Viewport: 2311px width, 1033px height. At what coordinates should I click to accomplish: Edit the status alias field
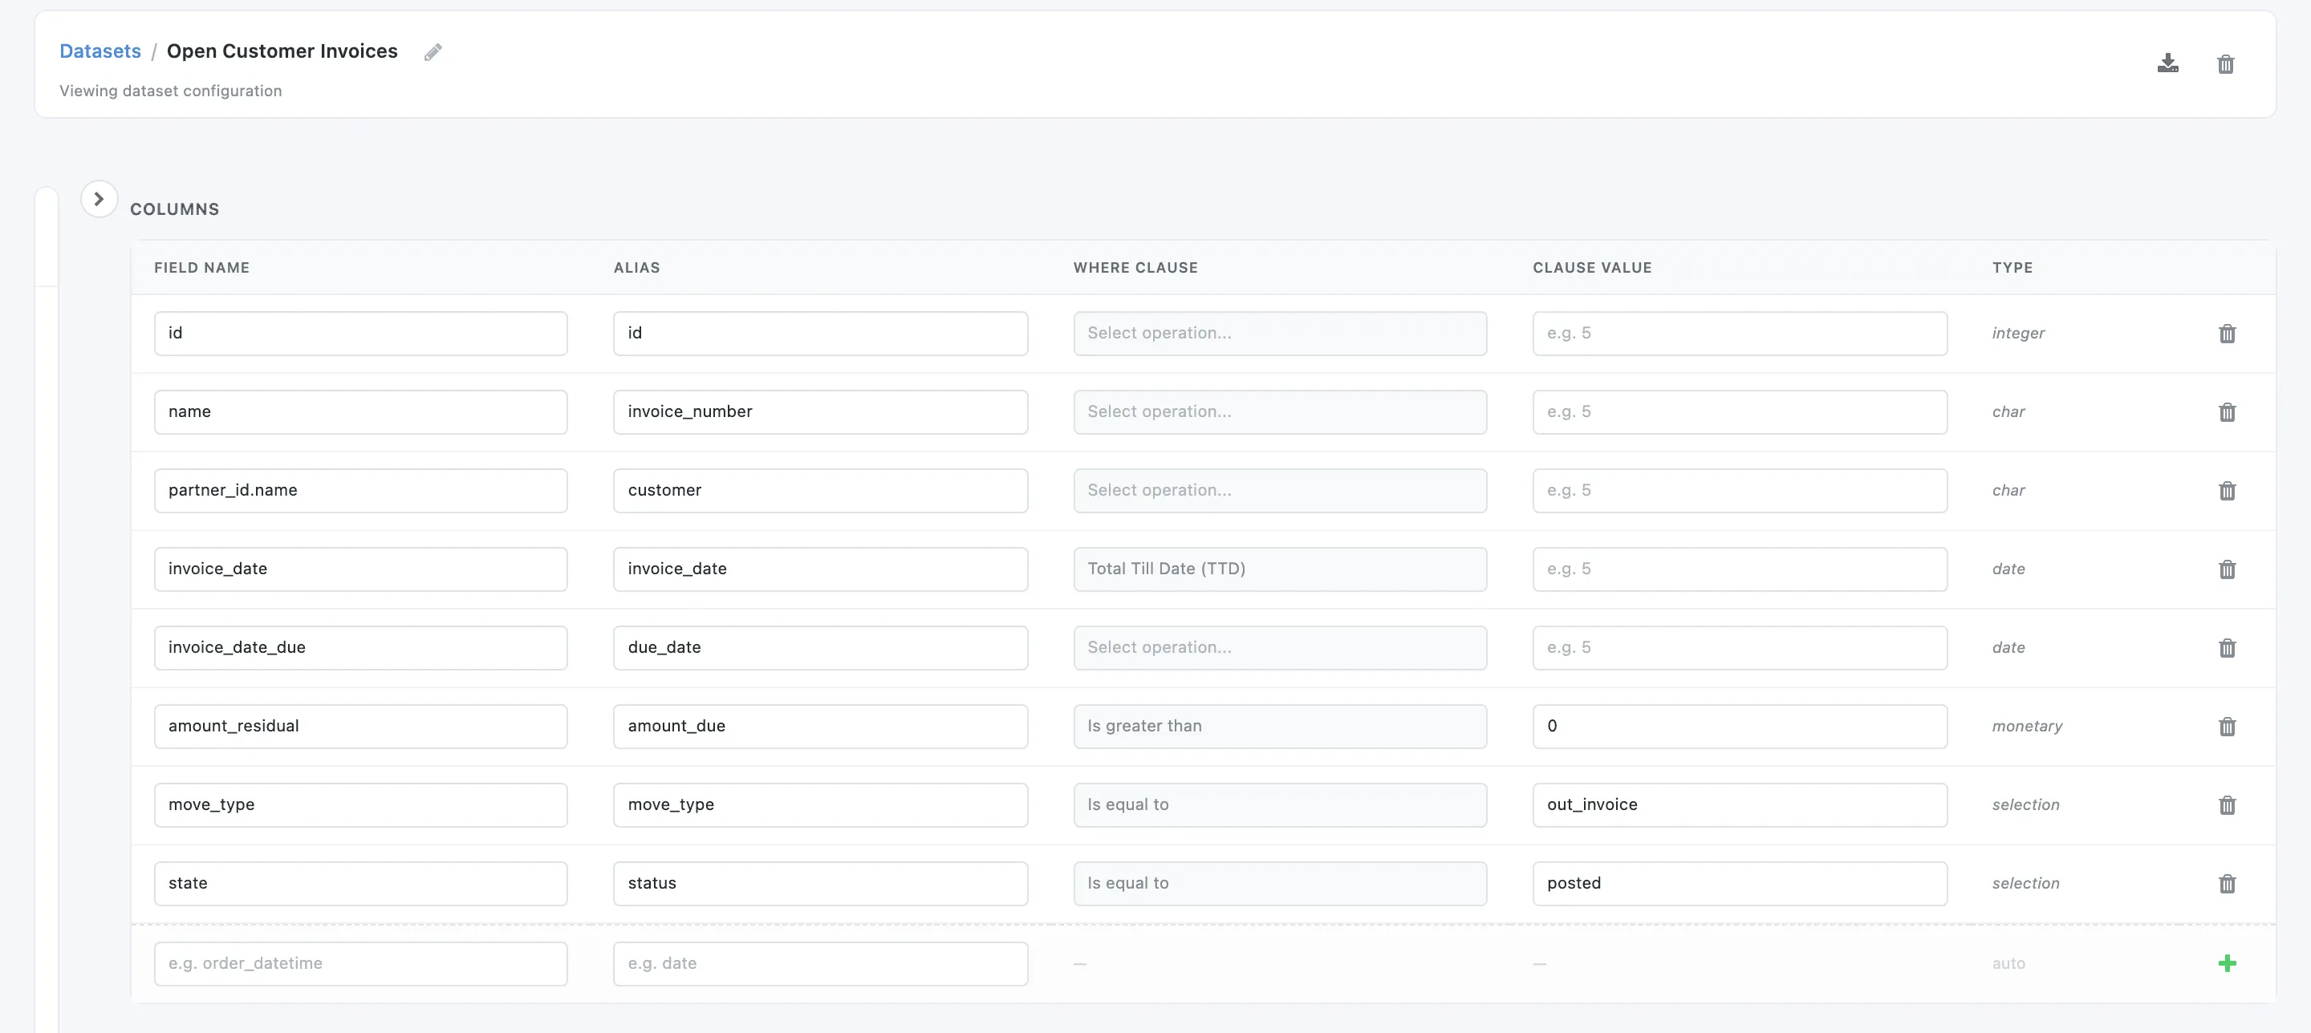click(x=820, y=883)
